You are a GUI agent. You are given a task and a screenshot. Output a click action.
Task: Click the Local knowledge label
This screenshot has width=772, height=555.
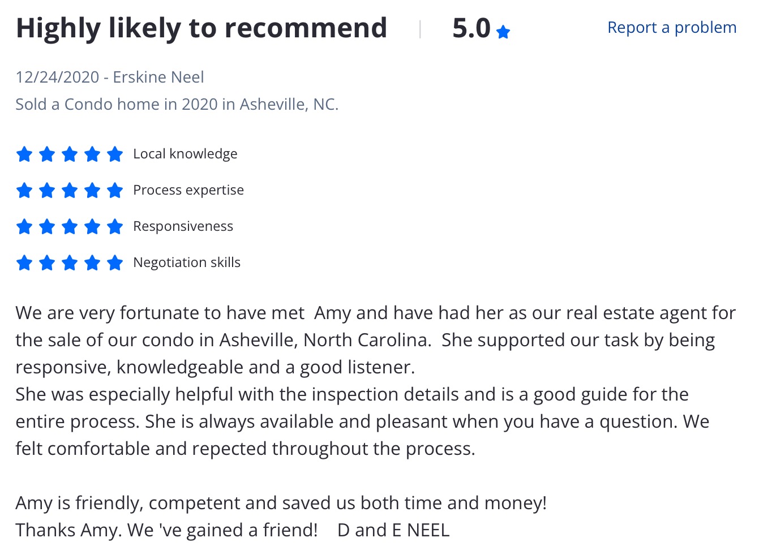click(x=185, y=154)
